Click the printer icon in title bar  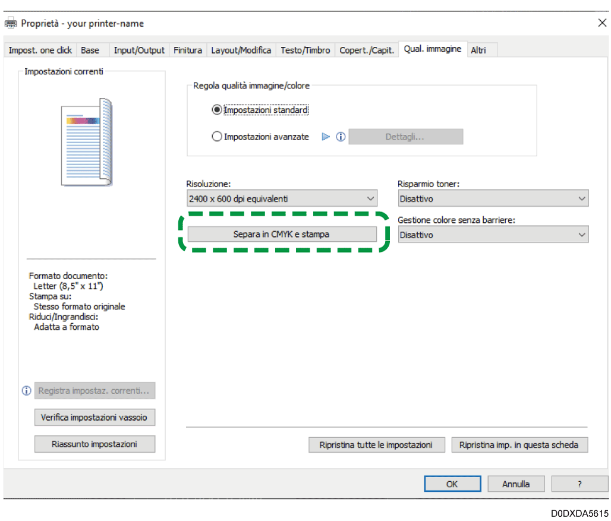(x=11, y=23)
